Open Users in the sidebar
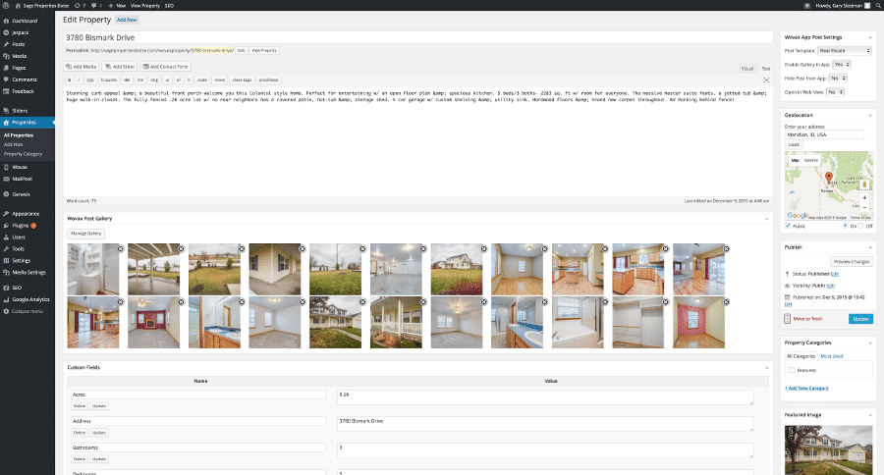 tap(19, 237)
